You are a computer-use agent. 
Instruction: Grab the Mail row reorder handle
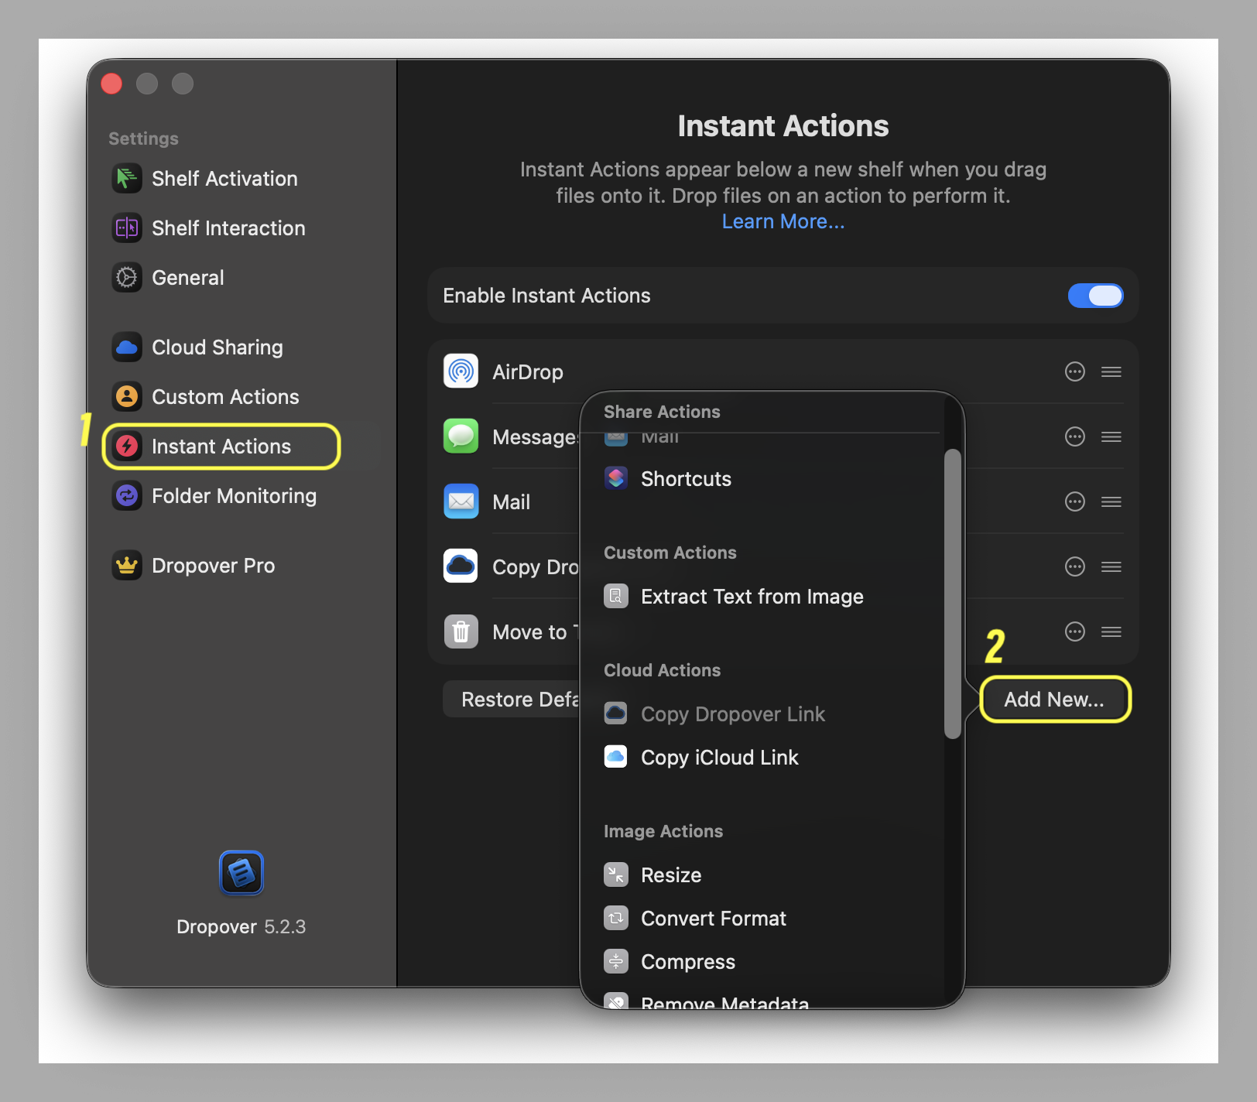coord(1111,502)
